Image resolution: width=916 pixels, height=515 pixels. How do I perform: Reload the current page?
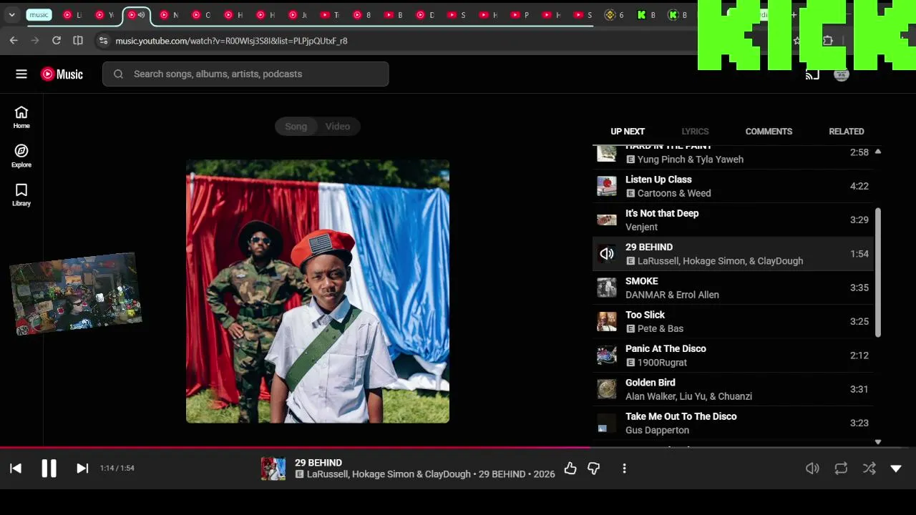click(x=57, y=41)
